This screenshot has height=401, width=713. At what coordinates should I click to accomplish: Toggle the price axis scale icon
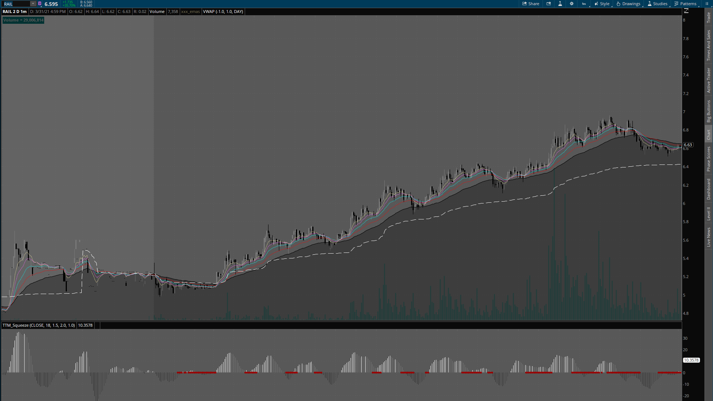pyautogui.click(x=686, y=11)
